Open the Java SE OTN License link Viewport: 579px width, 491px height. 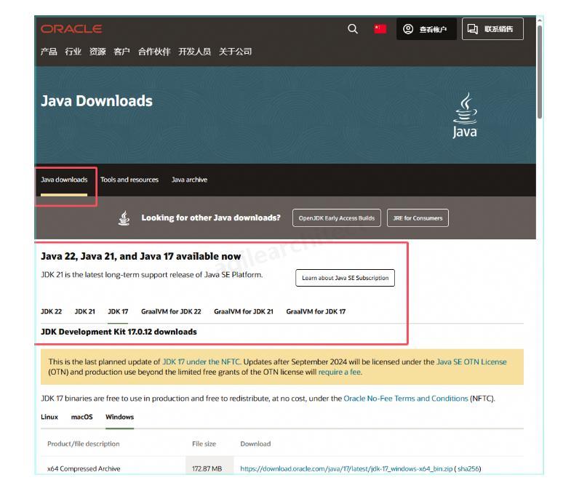[471, 362]
